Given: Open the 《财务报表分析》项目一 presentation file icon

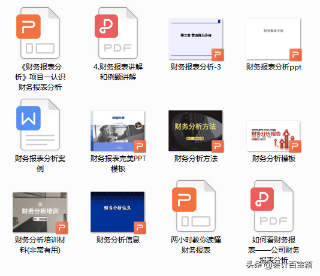Looking at the screenshot, I should [x=38, y=33].
